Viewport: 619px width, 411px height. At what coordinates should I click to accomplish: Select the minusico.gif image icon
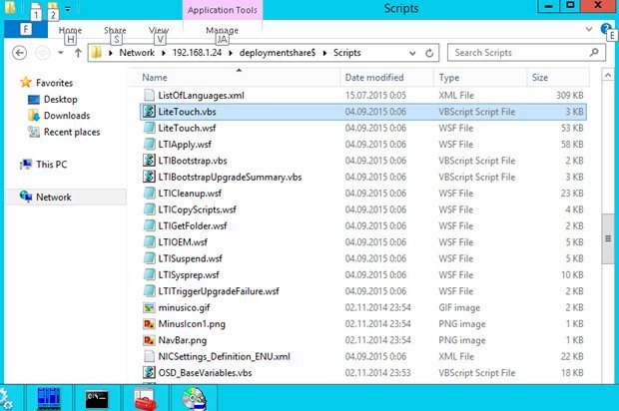coord(149,307)
